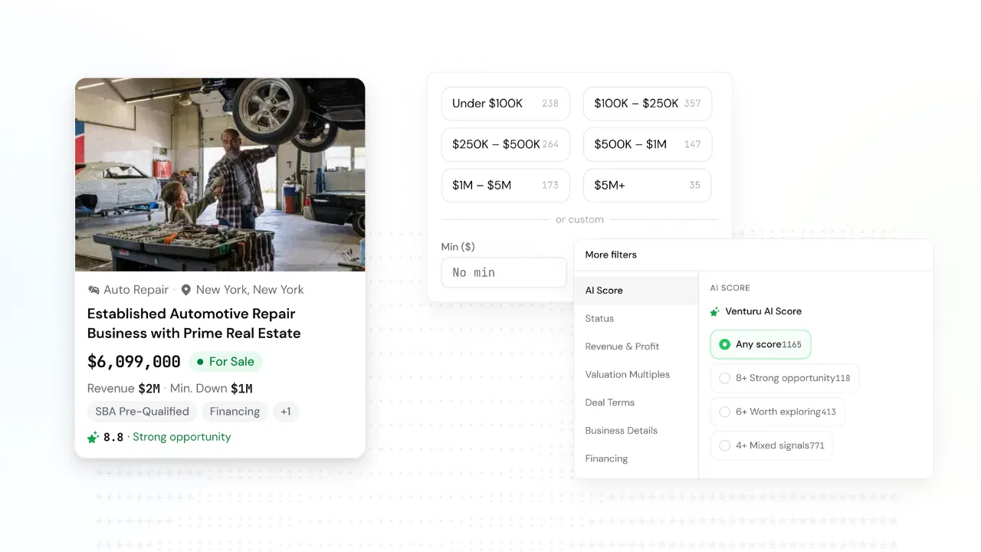Click the Venturu AI Score star icon

pyautogui.click(x=715, y=311)
